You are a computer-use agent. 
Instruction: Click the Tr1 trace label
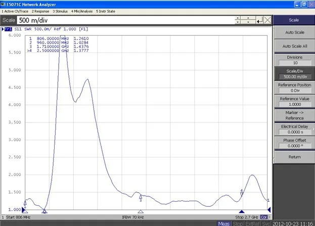(x=8, y=29)
